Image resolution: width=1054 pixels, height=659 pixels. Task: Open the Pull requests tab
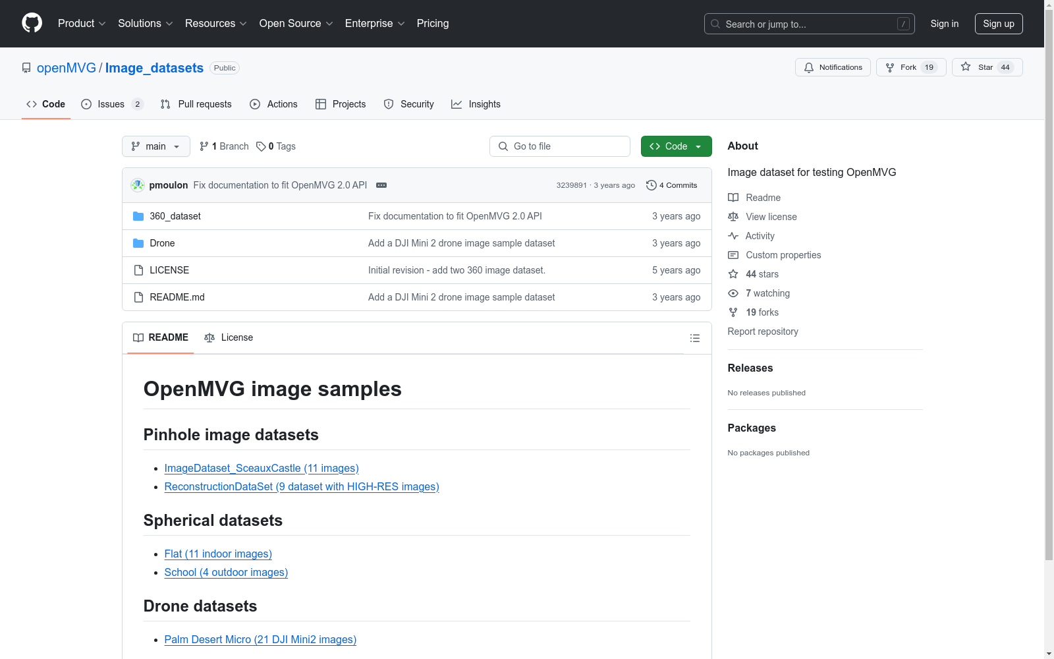coord(196,104)
